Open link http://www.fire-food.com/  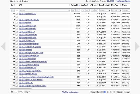click(x=27, y=29)
